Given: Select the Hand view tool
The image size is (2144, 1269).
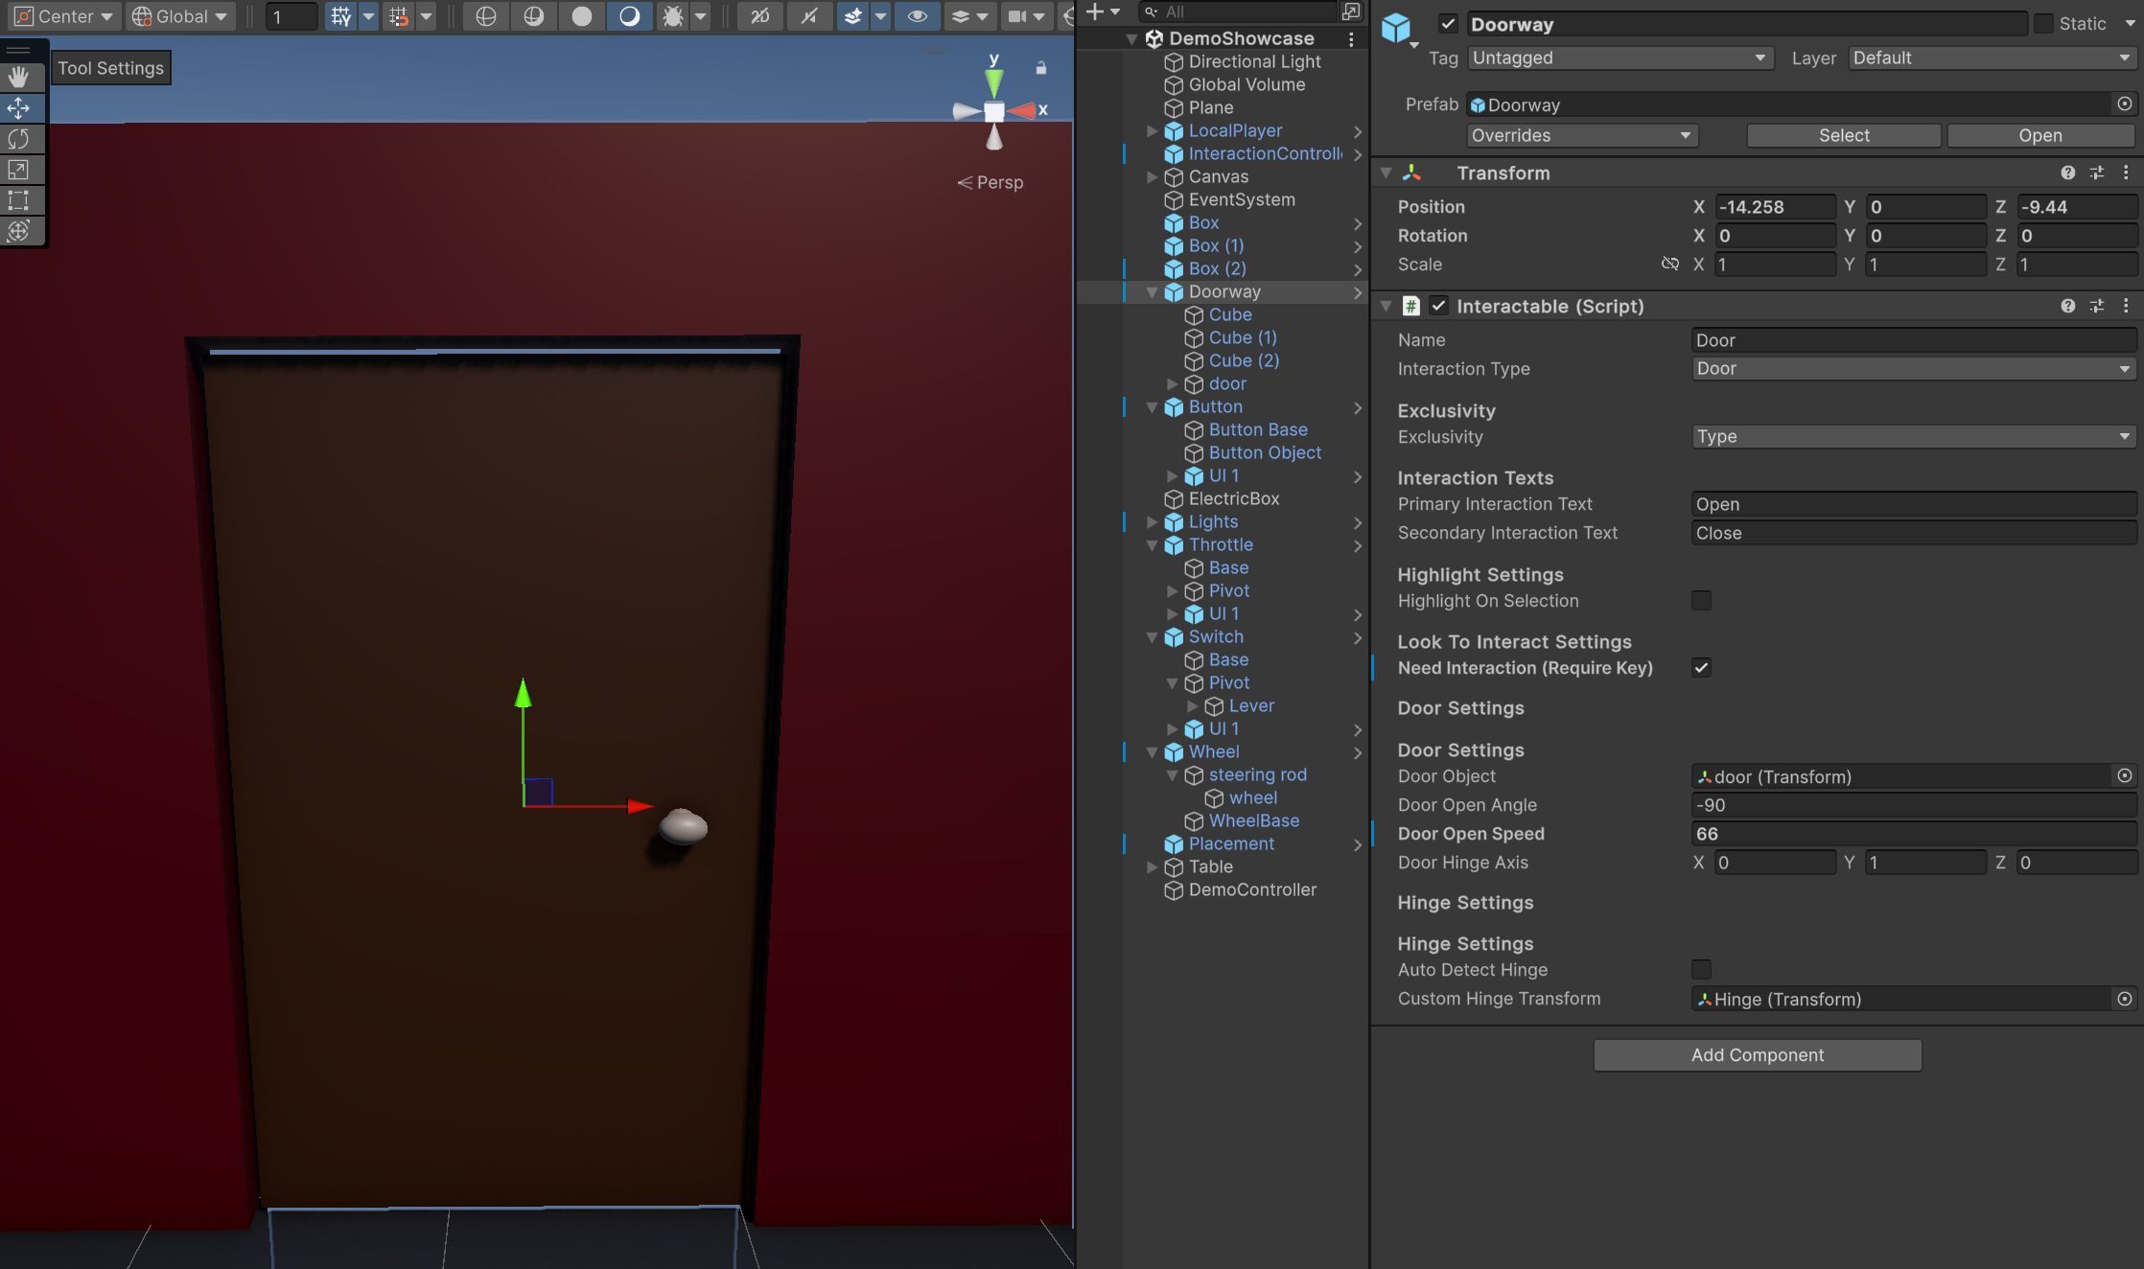Looking at the screenshot, I should click(19, 77).
